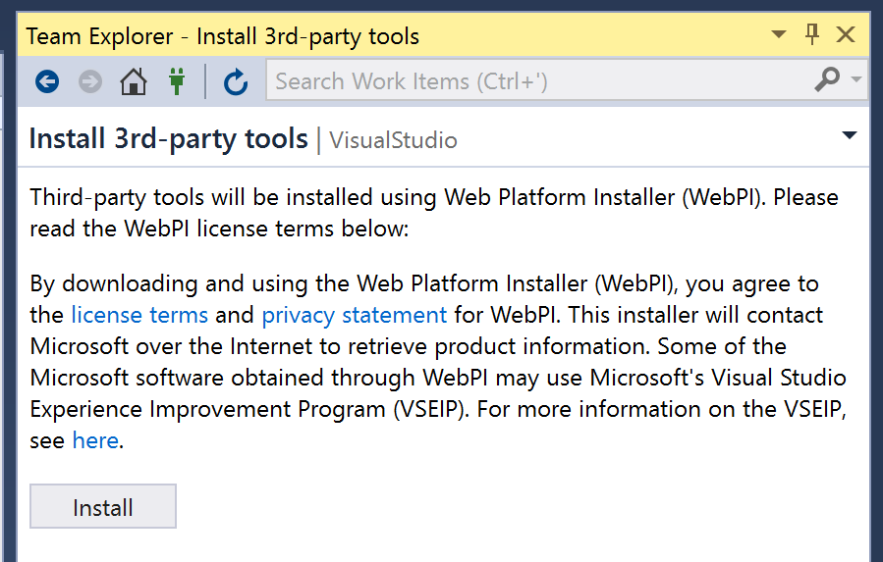Refresh the Team Explorer page
This screenshot has width=883, height=562.
(236, 81)
